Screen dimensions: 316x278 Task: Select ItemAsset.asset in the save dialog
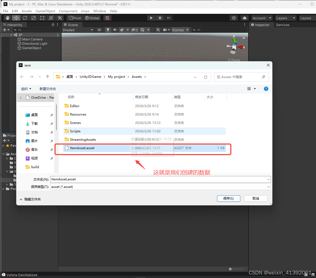82,148
